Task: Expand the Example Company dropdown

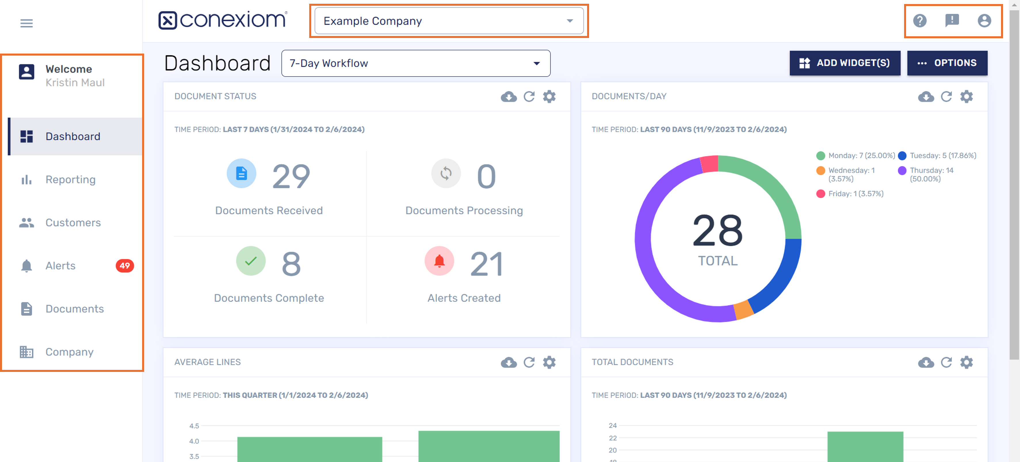Action: [x=449, y=21]
